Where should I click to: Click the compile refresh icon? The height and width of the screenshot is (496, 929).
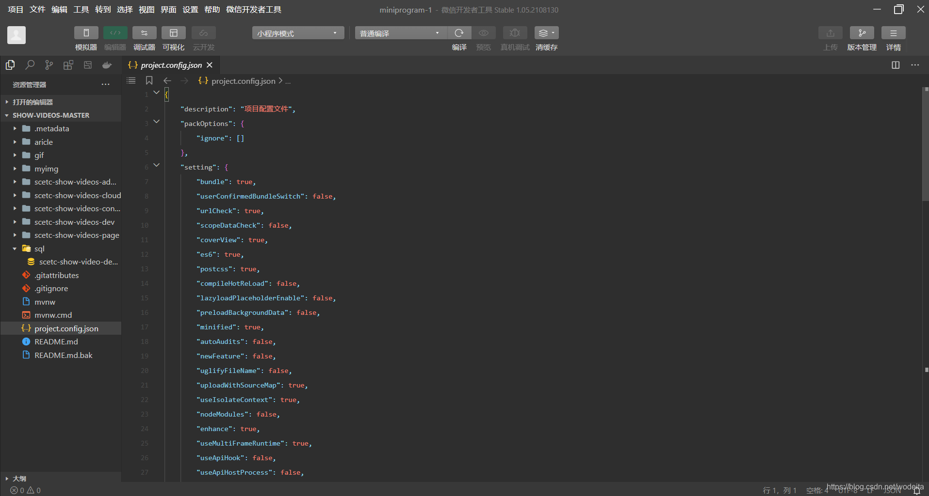(459, 33)
